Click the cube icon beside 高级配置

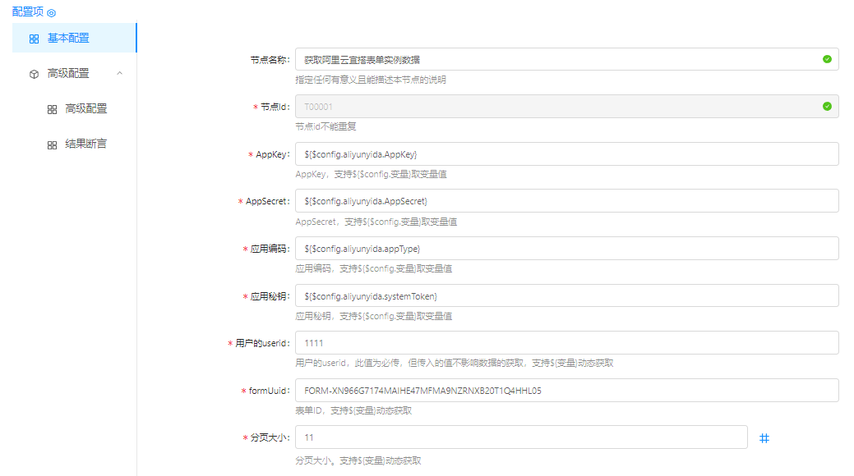[x=34, y=74]
